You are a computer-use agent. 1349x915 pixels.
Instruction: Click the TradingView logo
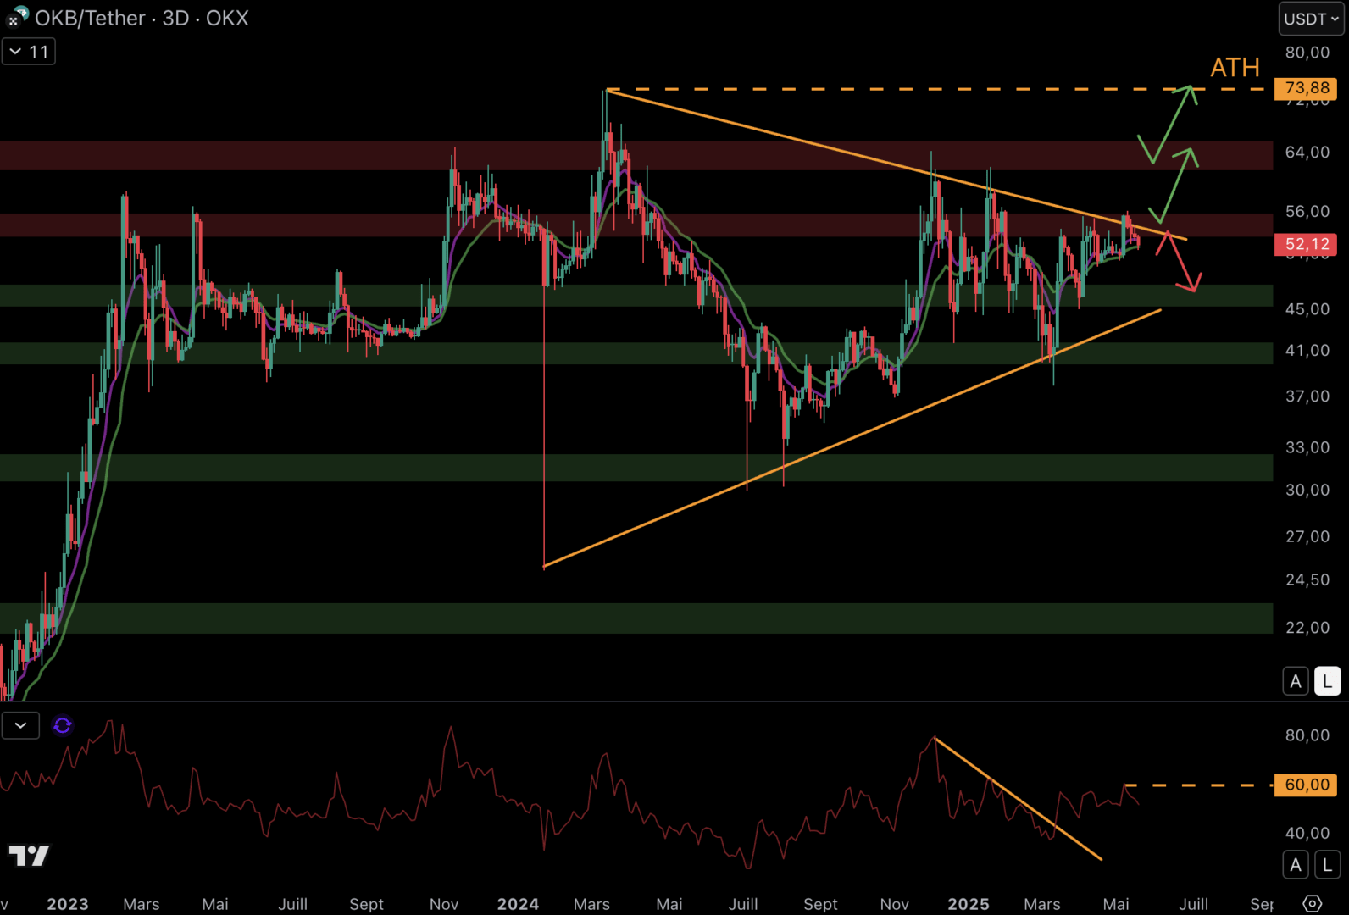pyautogui.click(x=29, y=856)
